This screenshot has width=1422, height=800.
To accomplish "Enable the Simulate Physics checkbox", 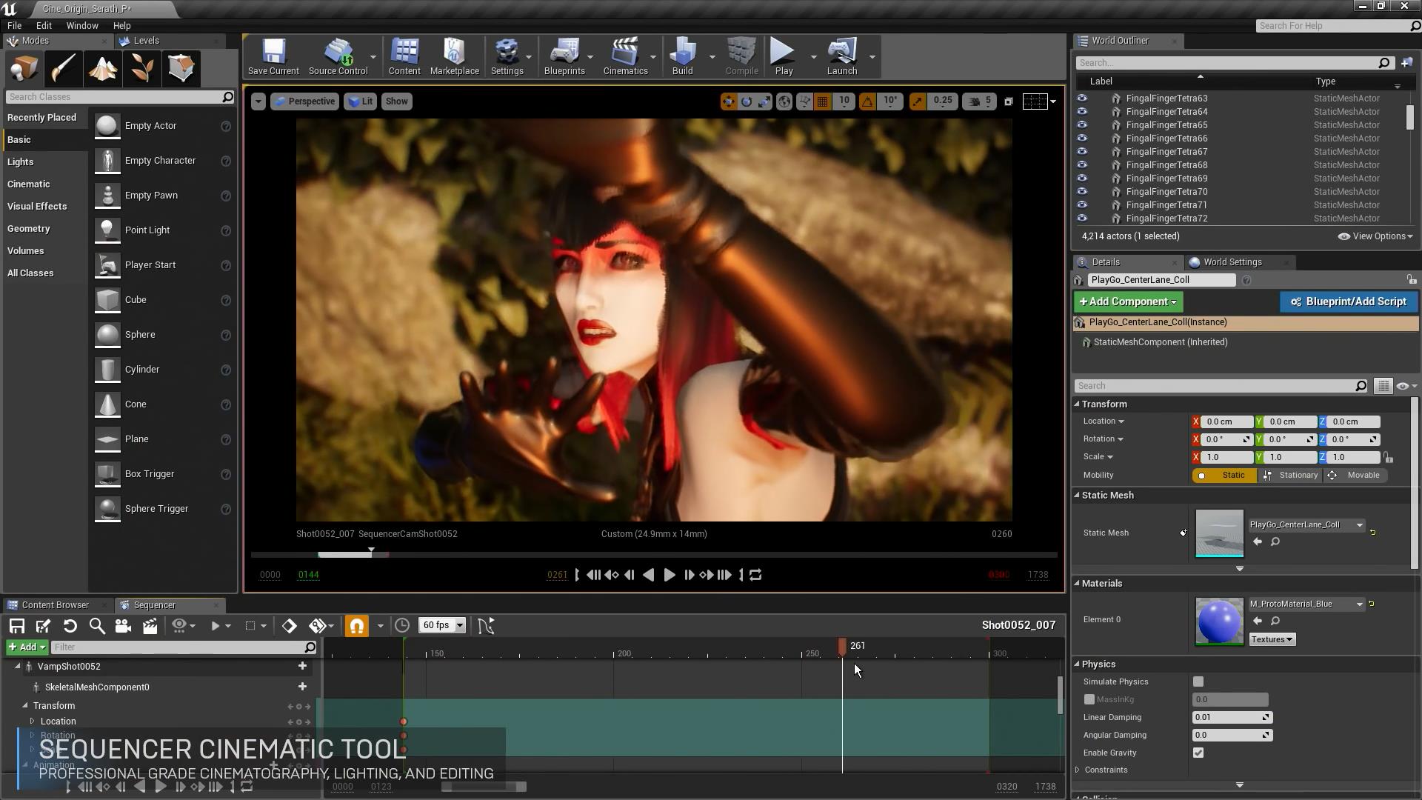I will (x=1198, y=681).
